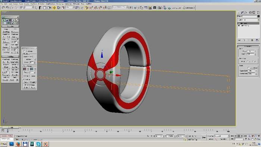Open the Material Editor icon
This screenshot has width=261, height=147.
tap(160, 8)
